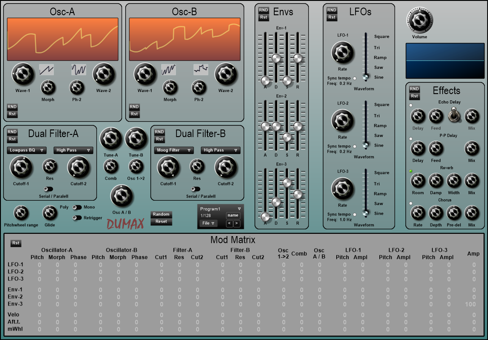Click the Osc A / B mix knob

click(x=122, y=195)
